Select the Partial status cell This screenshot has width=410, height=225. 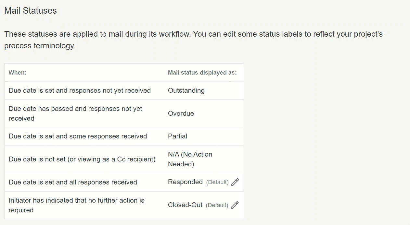click(x=177, y=136)
